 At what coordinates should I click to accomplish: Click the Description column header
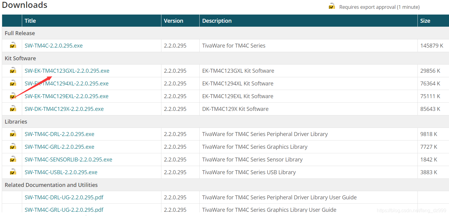pyautogui.click(x=309, y=21)
